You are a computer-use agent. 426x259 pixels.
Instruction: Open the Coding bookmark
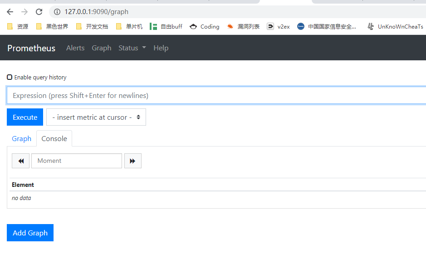tap(205, 26)
